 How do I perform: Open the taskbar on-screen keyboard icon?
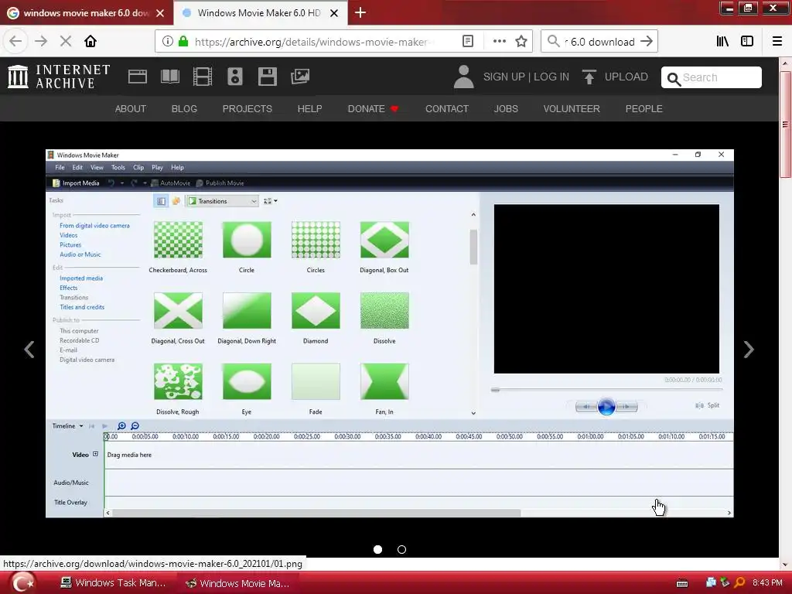coord(682,583)
